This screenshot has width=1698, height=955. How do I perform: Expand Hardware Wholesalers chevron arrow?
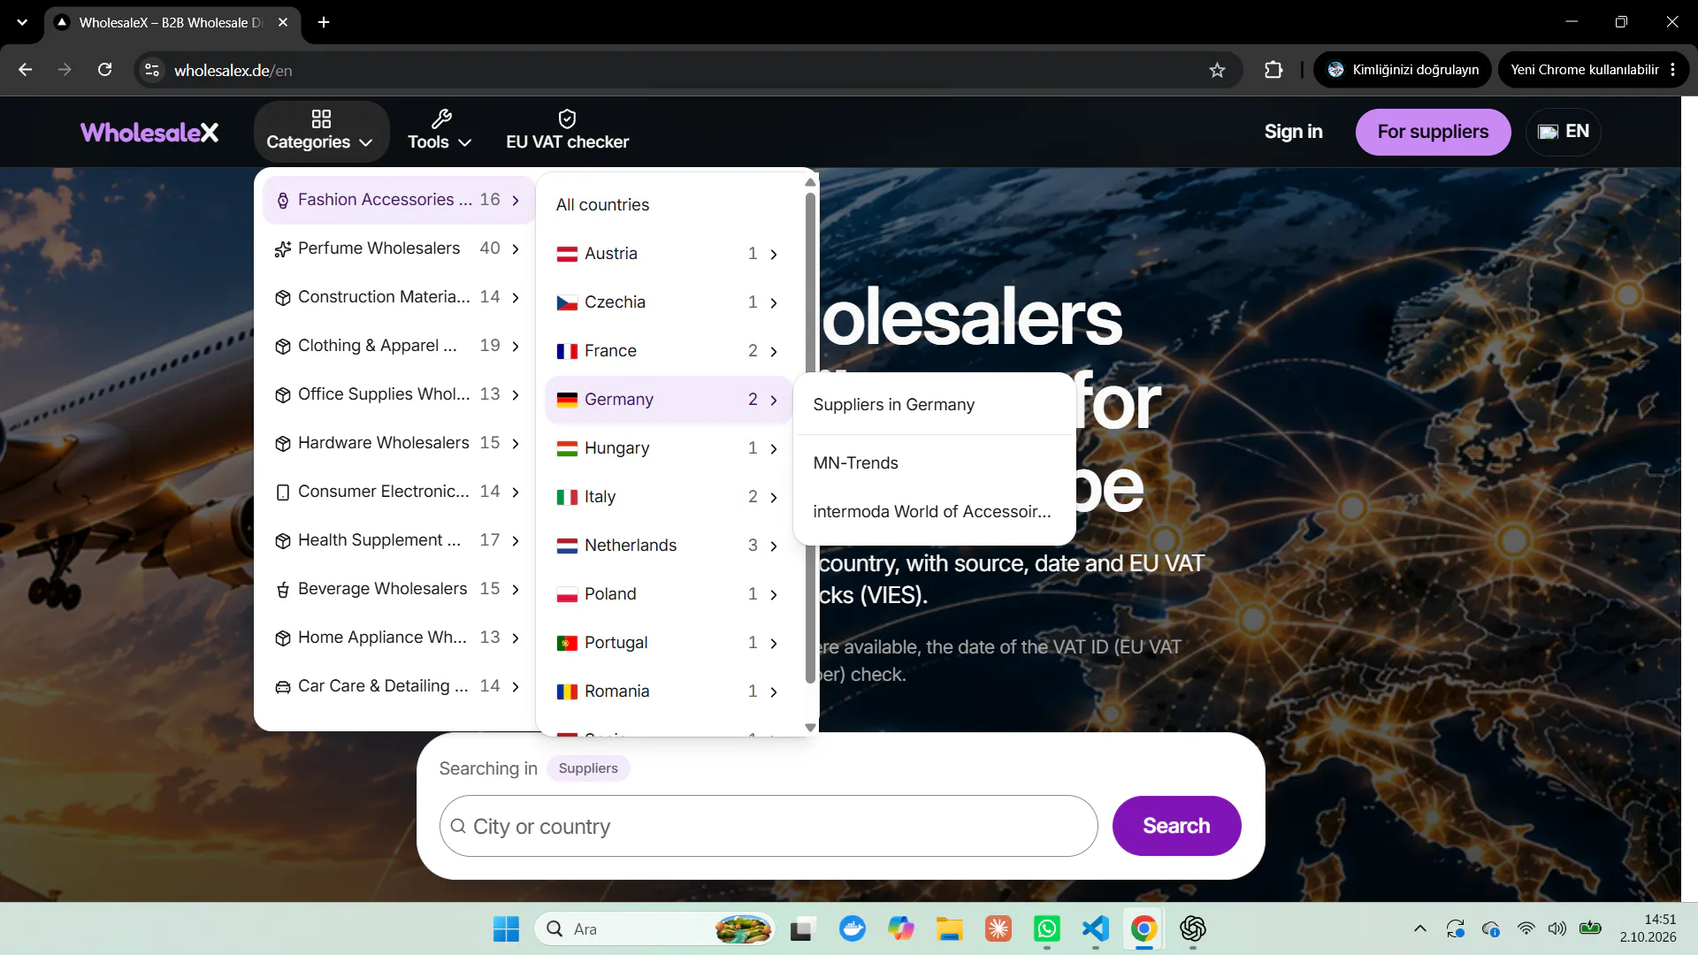[516, 444]
